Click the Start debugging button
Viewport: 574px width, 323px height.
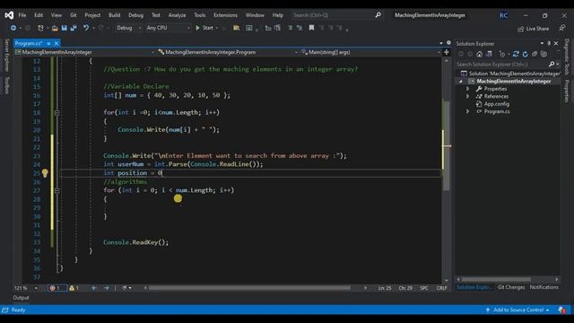click(204, 28)
